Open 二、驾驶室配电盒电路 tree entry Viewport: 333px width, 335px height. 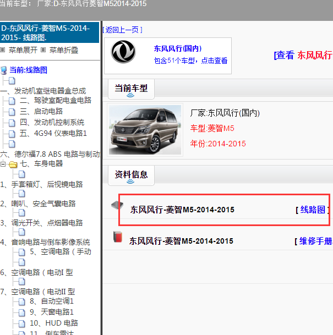pyautogui.click(x=56, y=100)
